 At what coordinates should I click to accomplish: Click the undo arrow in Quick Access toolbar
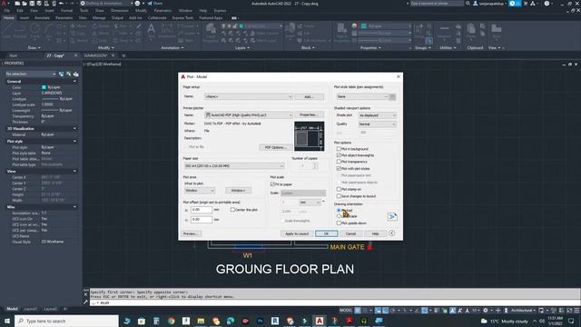click(62, 4)
